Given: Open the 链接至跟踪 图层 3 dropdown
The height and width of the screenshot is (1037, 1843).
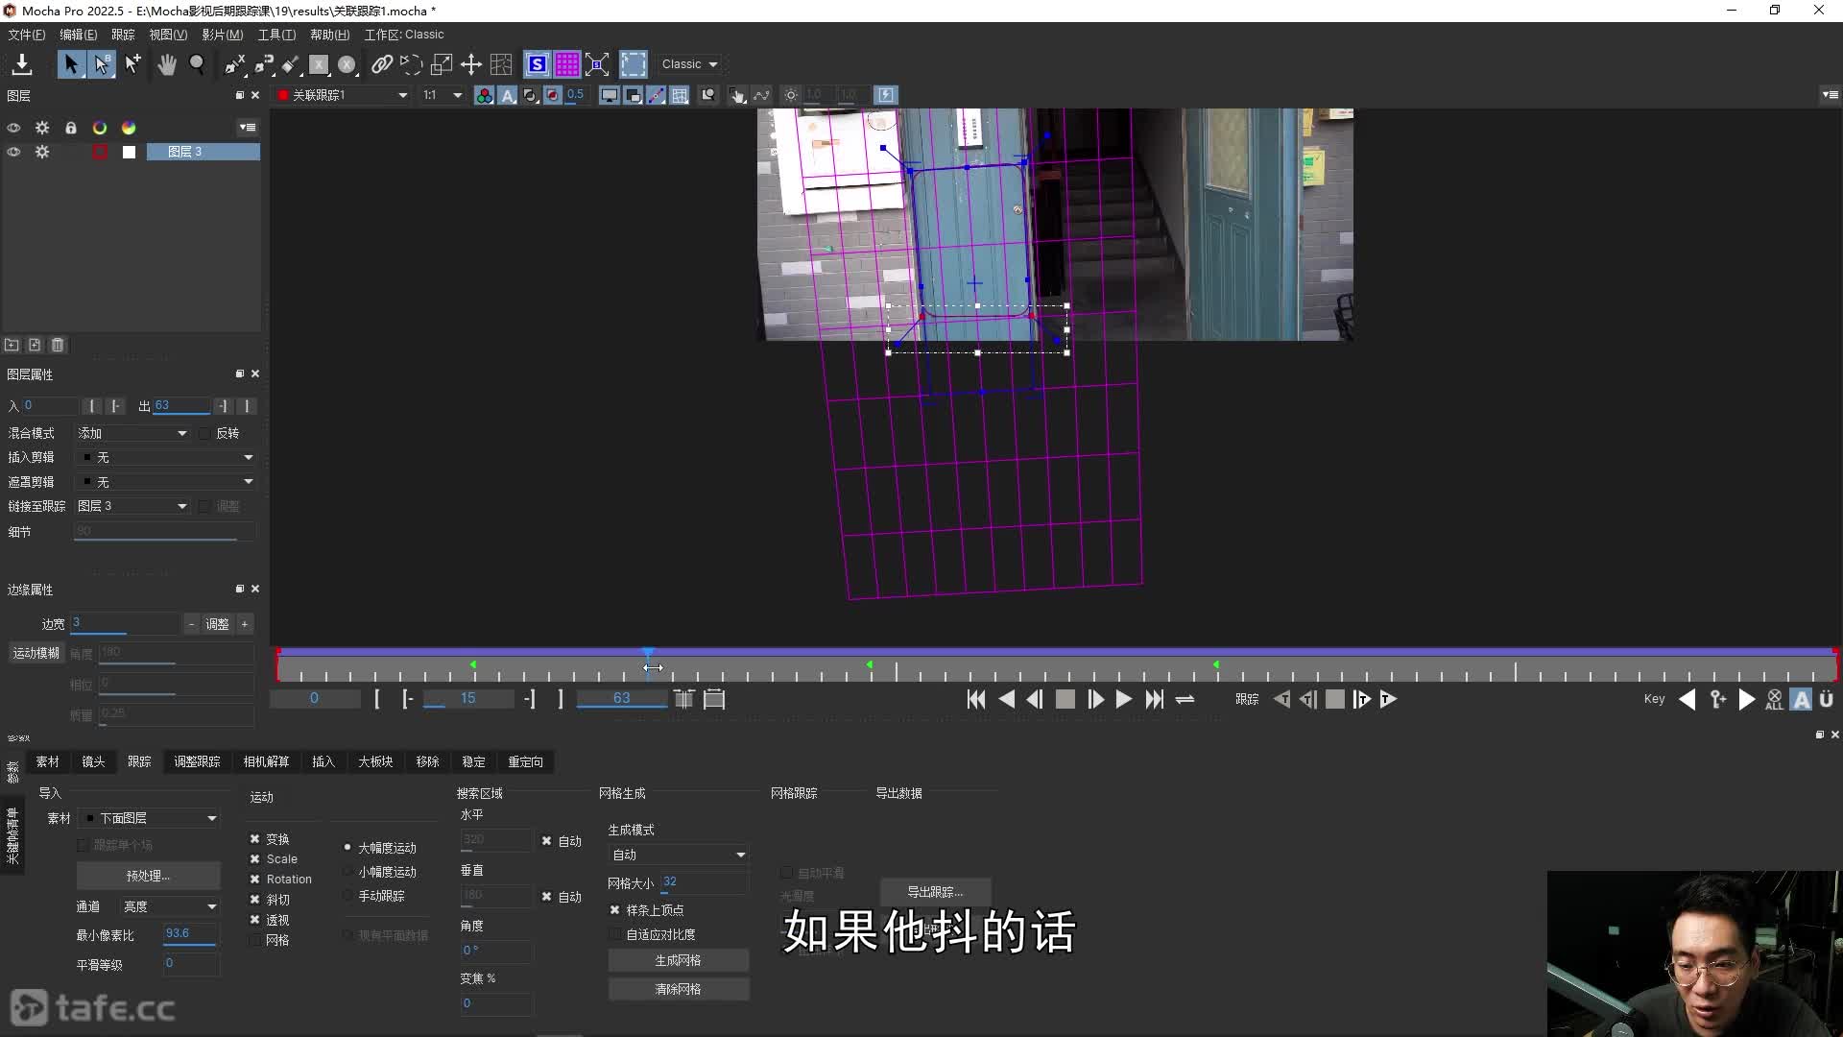Looking at the screenshot, I should tap(132, 506).
